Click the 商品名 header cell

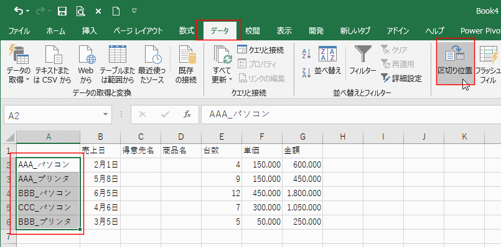[181, 151]
